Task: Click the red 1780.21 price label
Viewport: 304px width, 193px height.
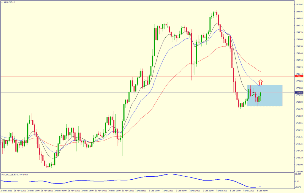Action: coord(299,76)
